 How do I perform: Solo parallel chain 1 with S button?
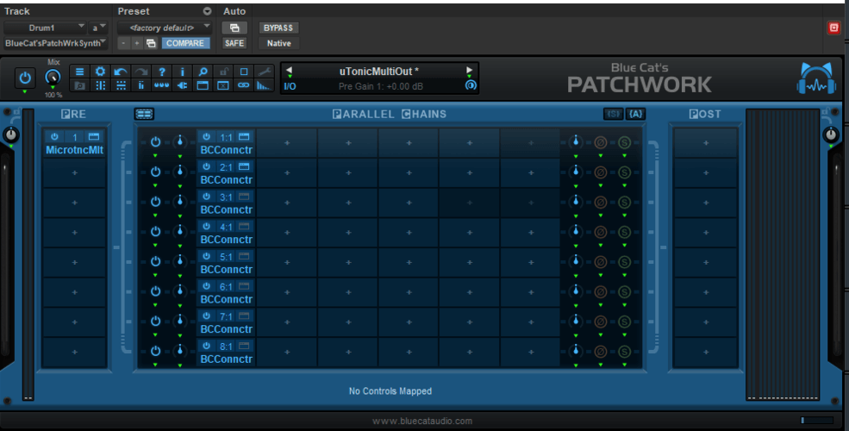click(x=624, y=142)
